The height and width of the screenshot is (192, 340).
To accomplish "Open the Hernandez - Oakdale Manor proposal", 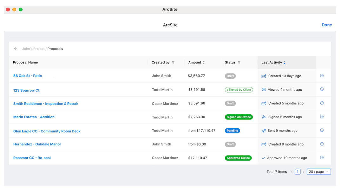I will [37, 144].
